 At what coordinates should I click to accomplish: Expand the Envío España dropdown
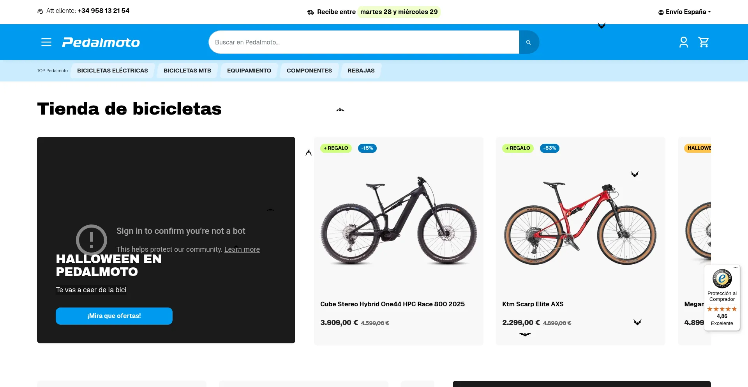[x=684, y=12]
